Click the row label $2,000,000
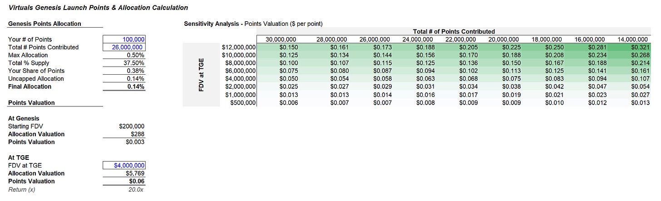 click(x=241, y=86)
